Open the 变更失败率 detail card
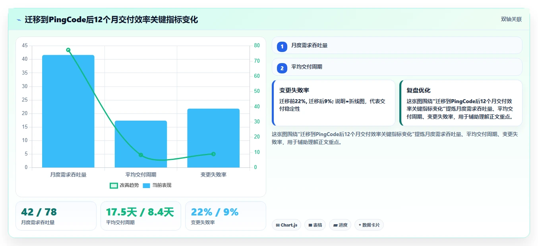Viewport: 538px width, 246px height. (333, 103)
